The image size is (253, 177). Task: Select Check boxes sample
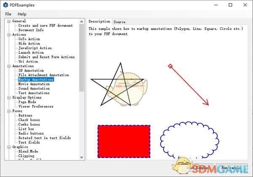[x=29, y=120]
